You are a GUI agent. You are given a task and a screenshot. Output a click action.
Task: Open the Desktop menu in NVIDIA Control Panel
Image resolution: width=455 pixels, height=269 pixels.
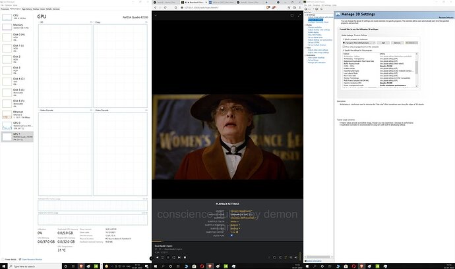click(317, 5)
